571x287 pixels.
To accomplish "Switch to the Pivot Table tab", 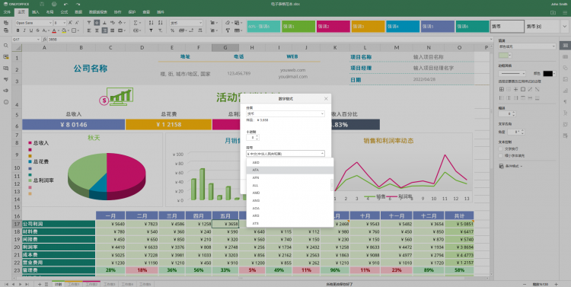I will (98, 12).
